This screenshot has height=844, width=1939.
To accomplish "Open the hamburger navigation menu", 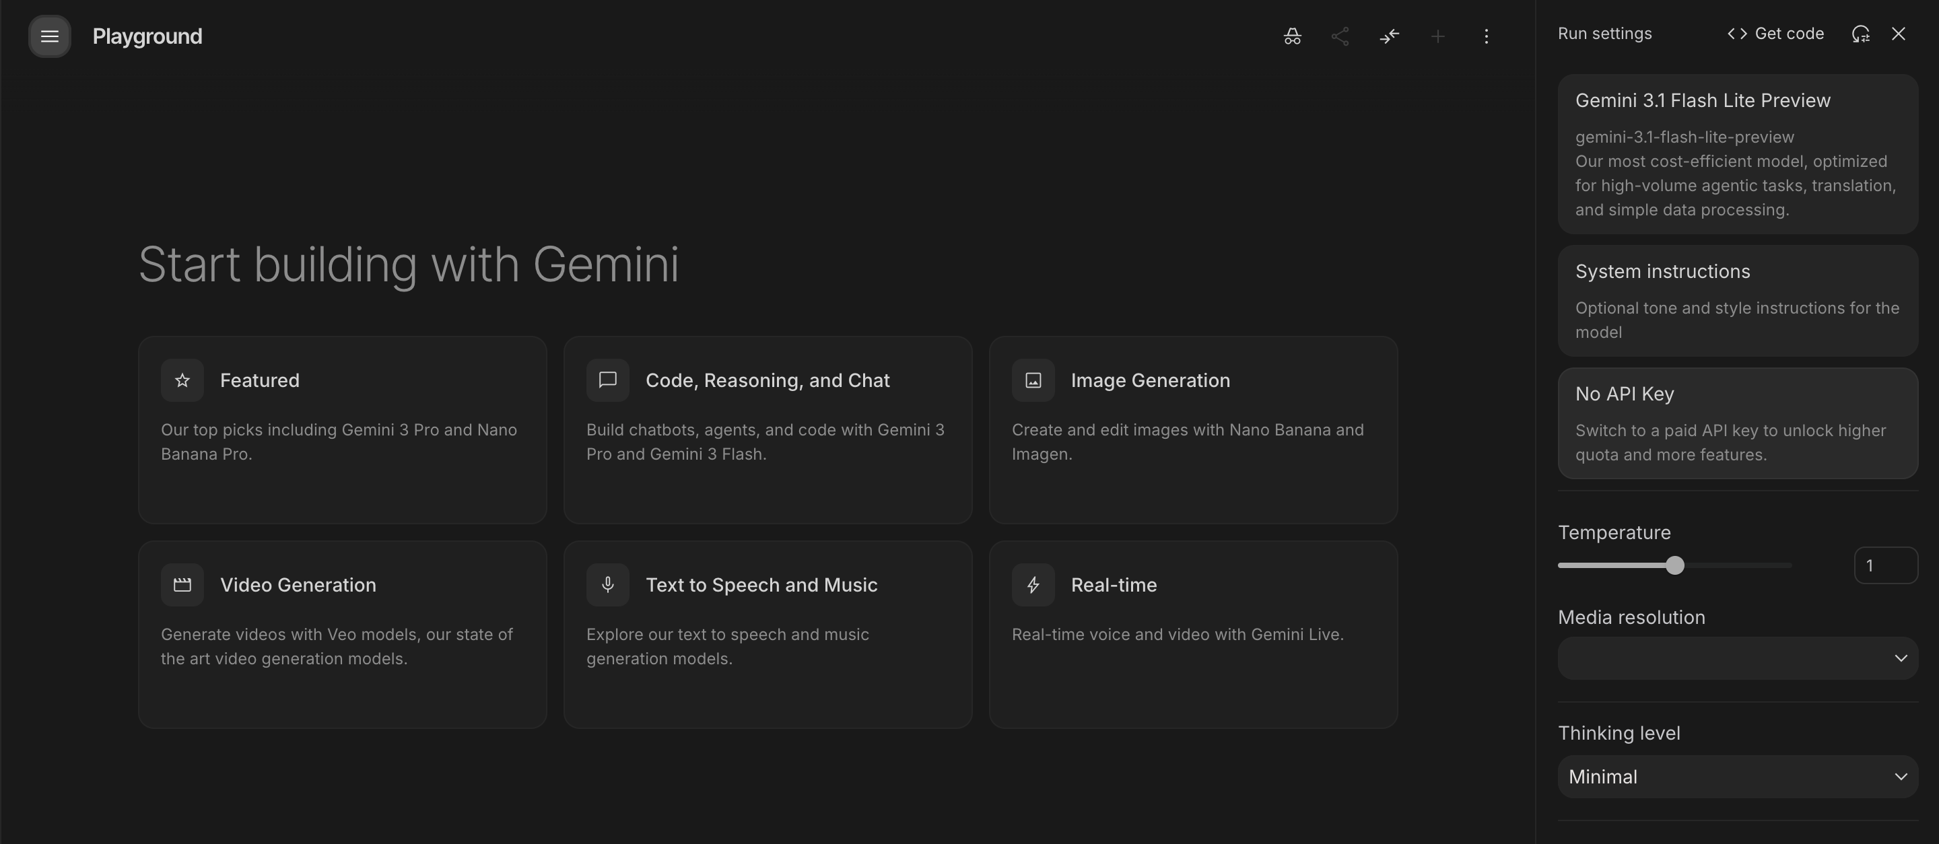I will click(50, 36).
